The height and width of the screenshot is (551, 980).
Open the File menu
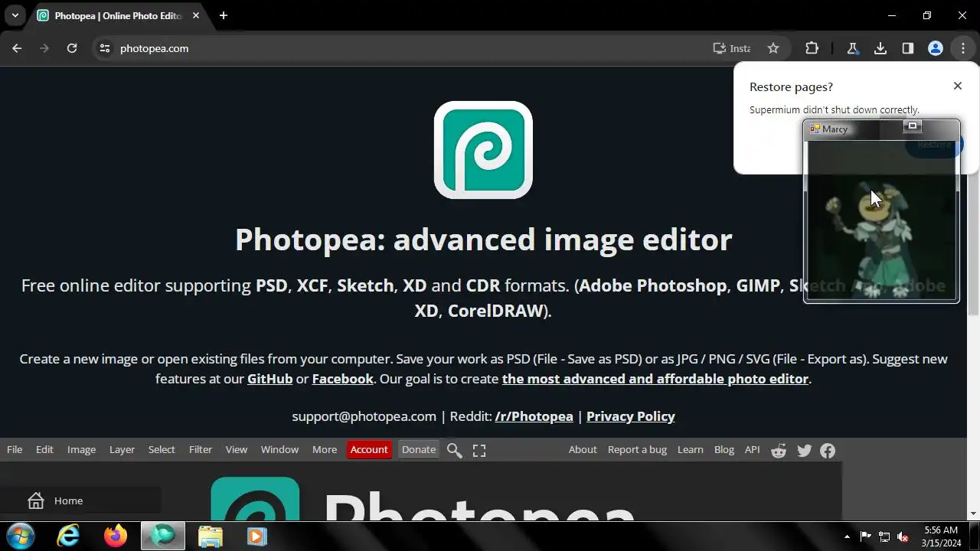coord(15,450)
